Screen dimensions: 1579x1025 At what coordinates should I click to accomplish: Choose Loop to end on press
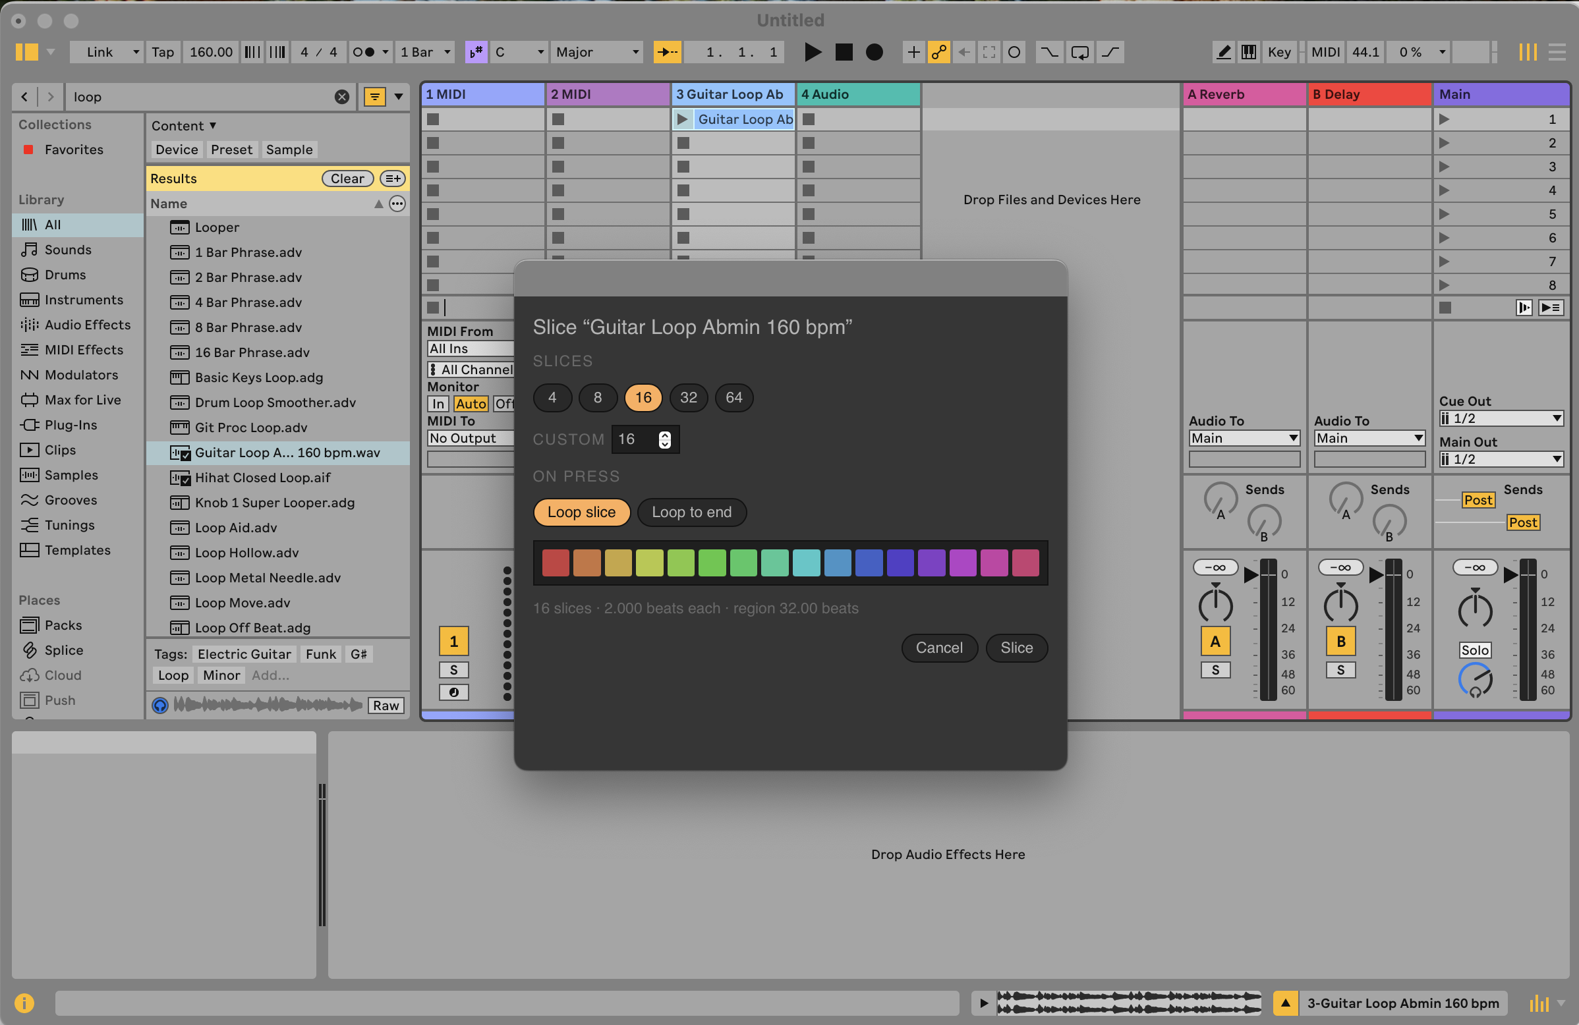tap(692, 512)
